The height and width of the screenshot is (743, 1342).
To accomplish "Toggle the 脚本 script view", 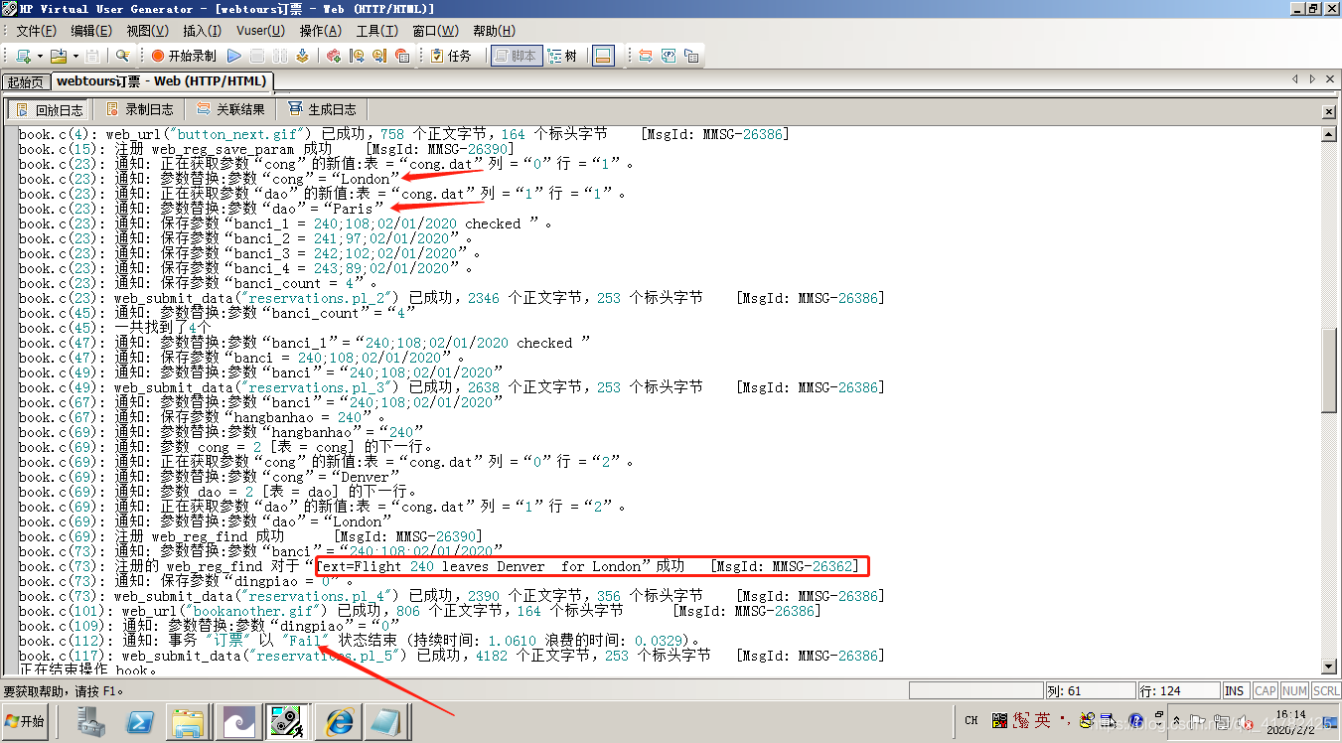I will [x=515, y=57].
